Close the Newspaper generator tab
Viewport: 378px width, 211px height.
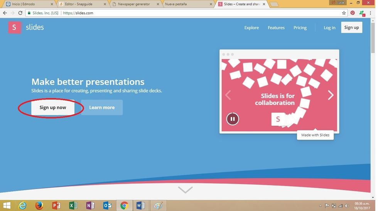pyautogui.click(x=158, y=4)
